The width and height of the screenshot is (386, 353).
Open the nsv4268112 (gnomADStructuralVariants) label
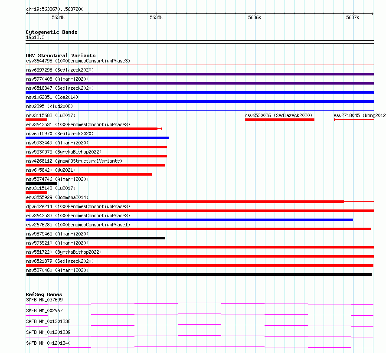point(74,161)
